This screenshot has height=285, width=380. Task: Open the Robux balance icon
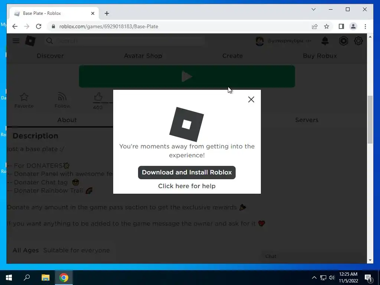tap(343, 41)
